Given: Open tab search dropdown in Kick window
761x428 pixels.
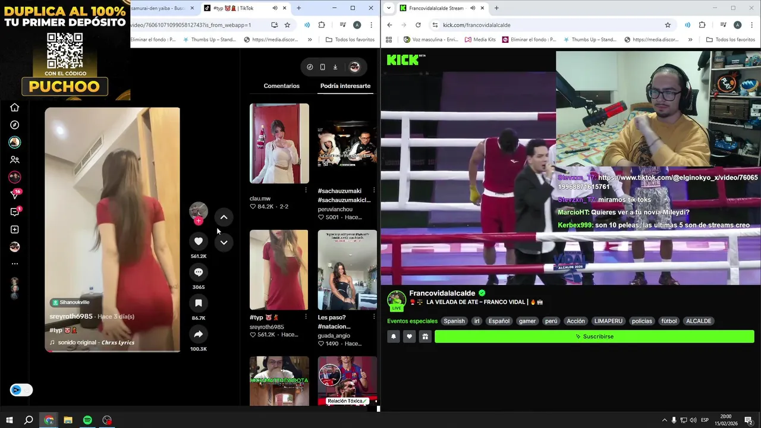Looking at the screenshot, I should pyautogui.click(x=388, y=8).
